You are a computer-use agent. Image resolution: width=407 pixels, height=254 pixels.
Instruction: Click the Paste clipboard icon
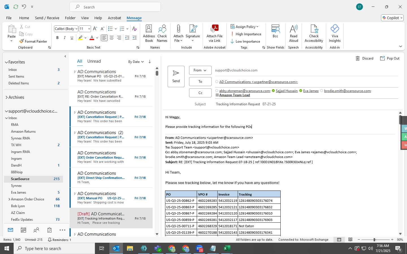point(12,29)
